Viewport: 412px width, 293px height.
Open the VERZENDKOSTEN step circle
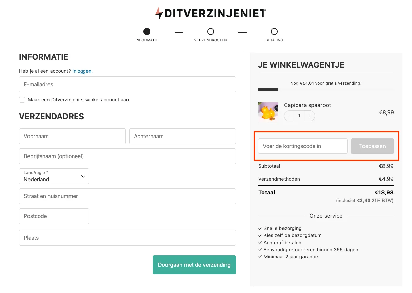[210, 31]
